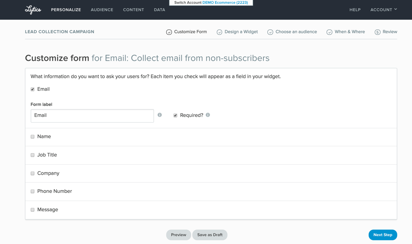Click the DEMO Ecommerce (2223) account link
The width and height of the screenshot is (412, 244).
point(225,2)
